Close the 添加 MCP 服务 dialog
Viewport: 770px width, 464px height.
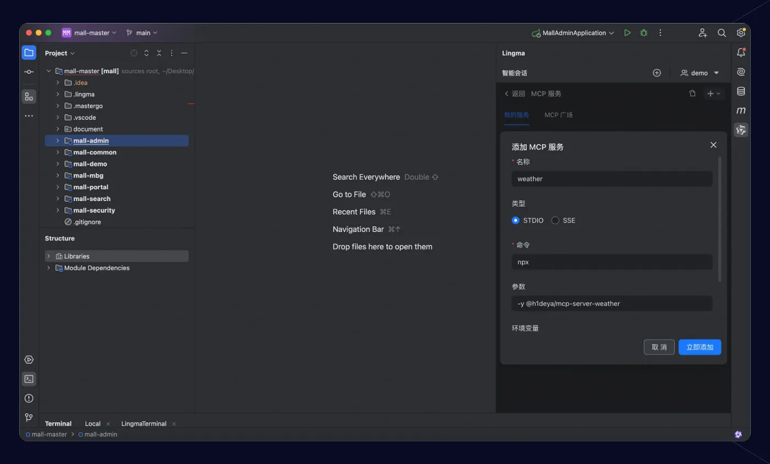coord(713,145)
